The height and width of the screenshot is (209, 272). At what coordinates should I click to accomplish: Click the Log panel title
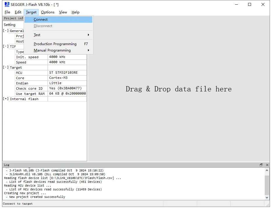point(7,165)
